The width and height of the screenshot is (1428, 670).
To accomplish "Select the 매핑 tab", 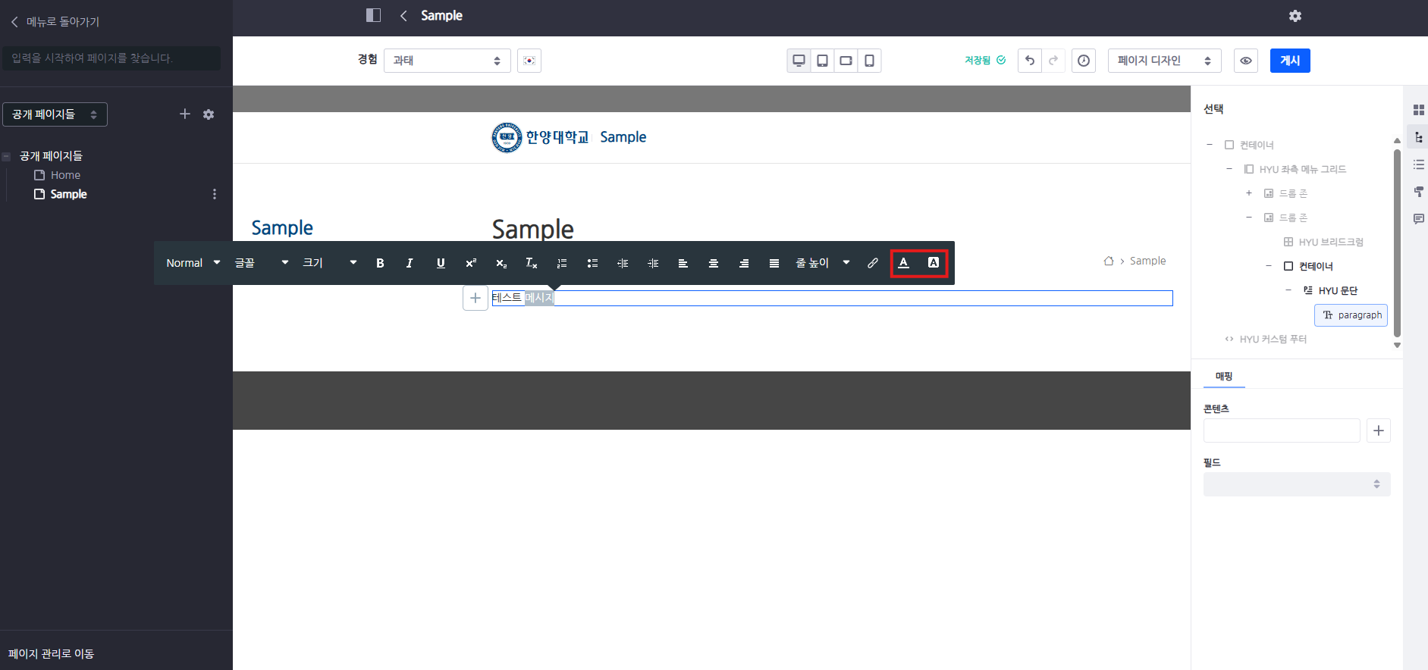I will pos(1224,376).
